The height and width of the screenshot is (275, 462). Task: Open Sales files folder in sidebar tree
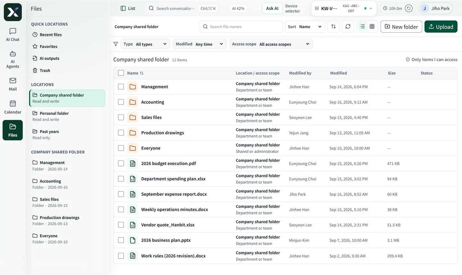pos(67,202)
